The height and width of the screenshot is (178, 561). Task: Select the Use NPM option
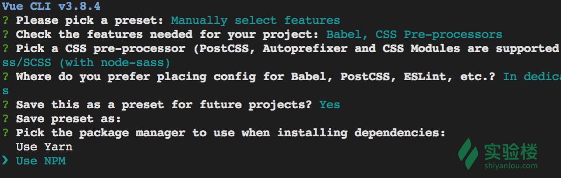coord(41,161)
